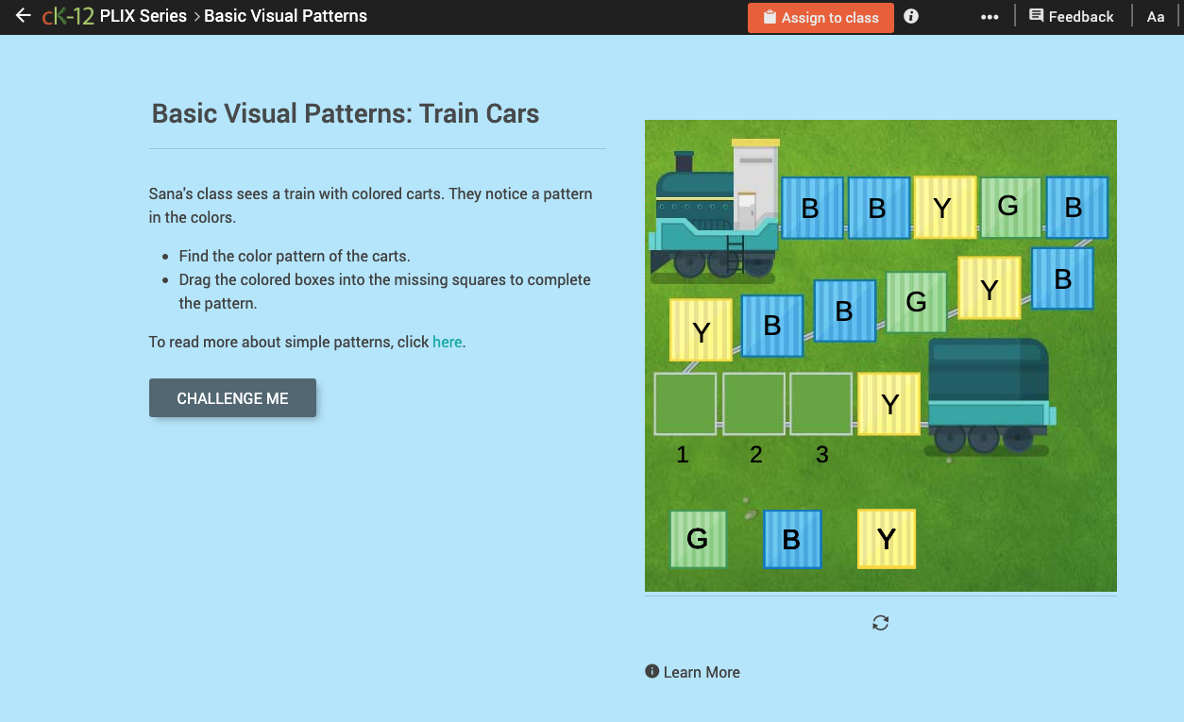Click the info icon beside Assign to class
This screenshot has width=1184, height=722.
[910, 15]
